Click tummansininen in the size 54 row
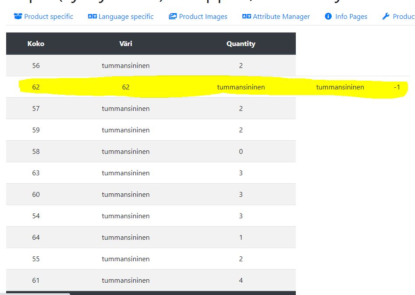The image size is (415, 295). 126,216
